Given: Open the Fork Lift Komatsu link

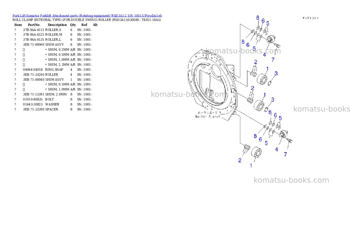Looking at the screenshot, I should [x=26, y=16].
